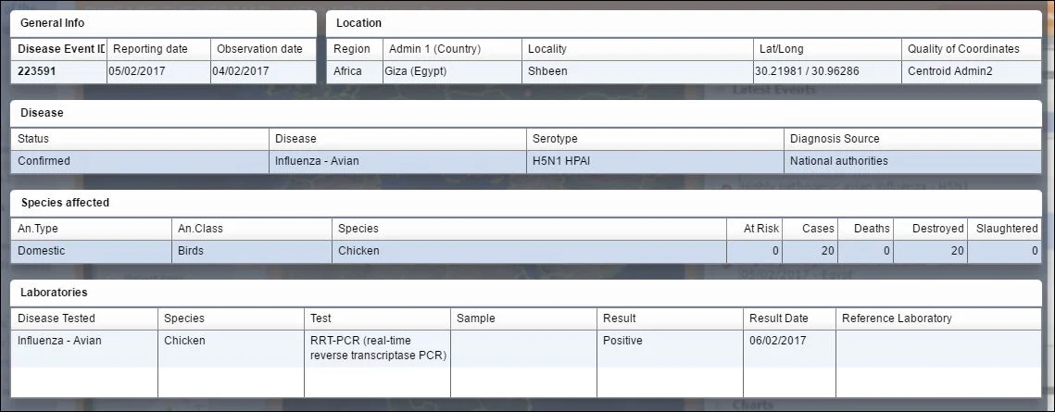The image size is (1055, 412).
Task: Click the H5N1 HPAI serotype cell
Action: [655, 161]
